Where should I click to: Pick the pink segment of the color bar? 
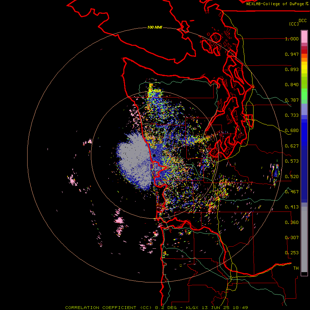(x=304, y=37)
